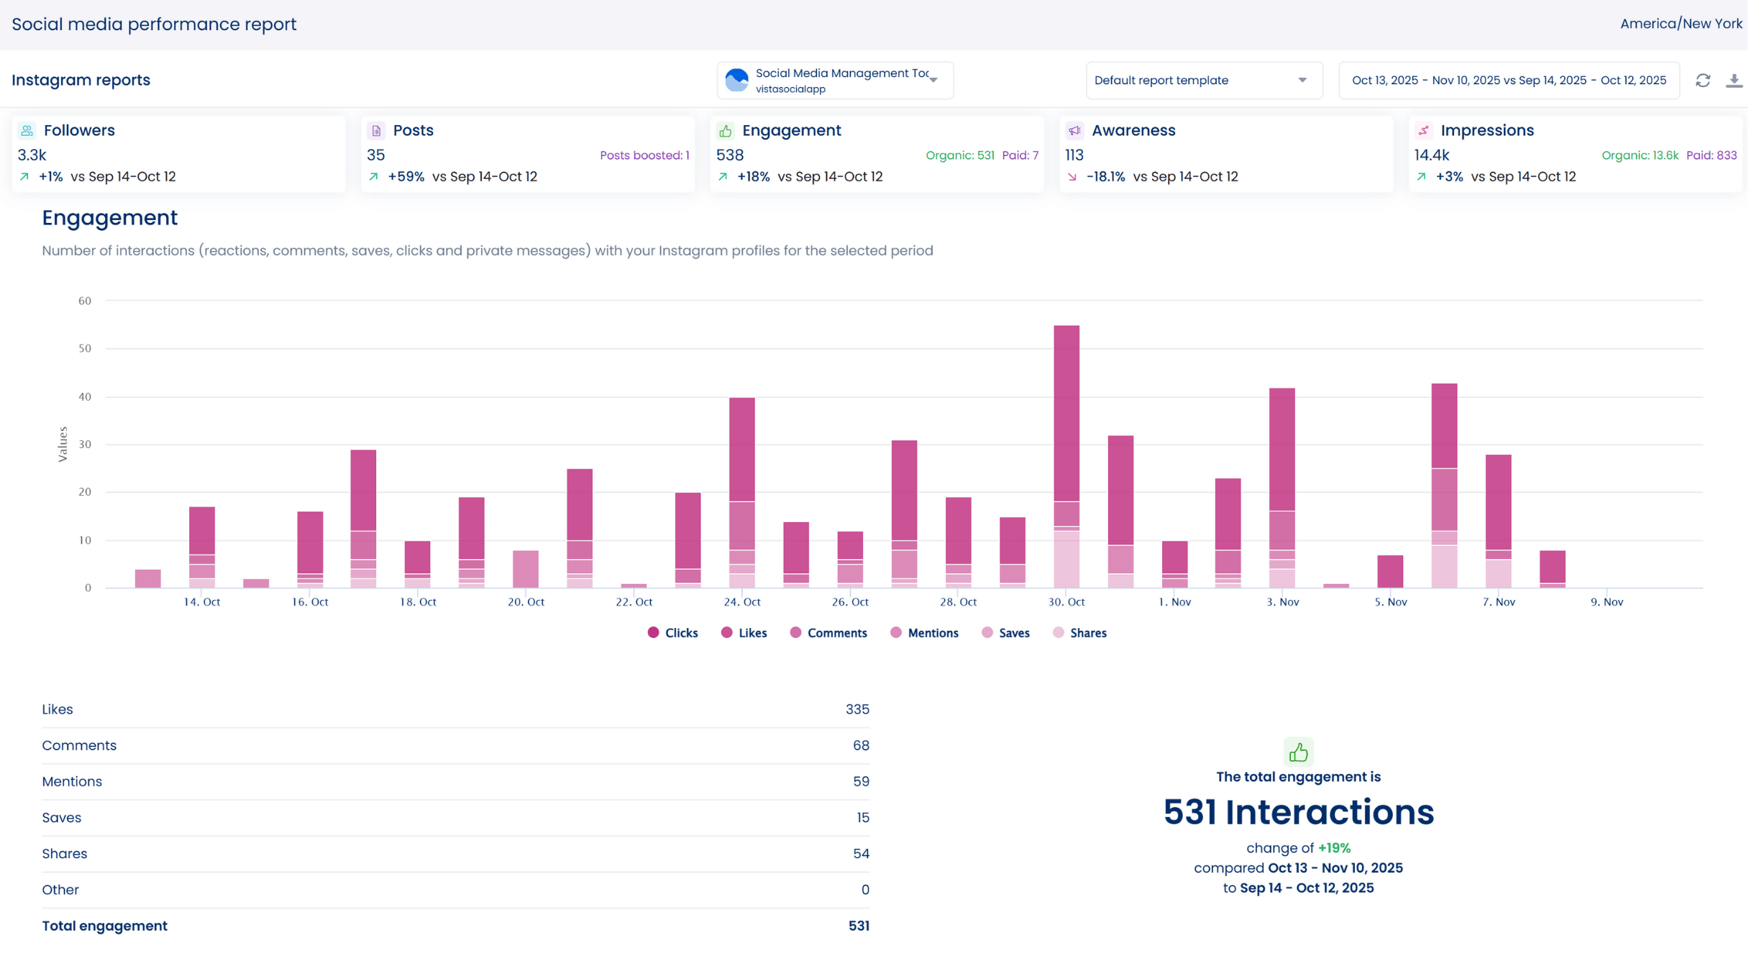Select the Engagement summary card
This screenshot has height=961, width=1749.
click(876, 153)
